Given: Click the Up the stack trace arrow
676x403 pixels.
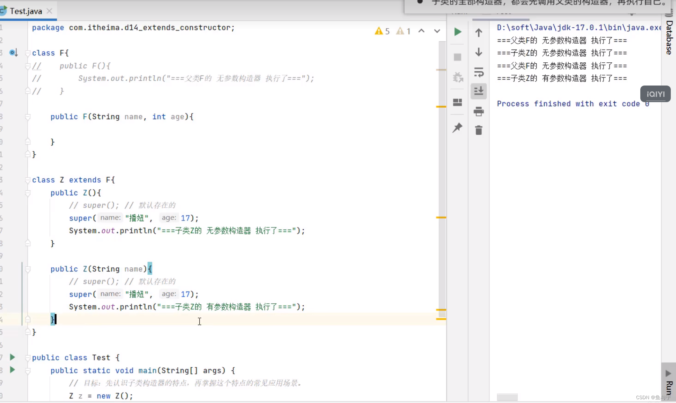Looking at the screenshot, I should [479, 33].
